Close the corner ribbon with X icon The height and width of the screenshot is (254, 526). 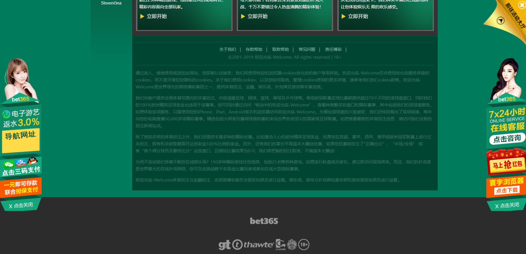click(522, 5)
